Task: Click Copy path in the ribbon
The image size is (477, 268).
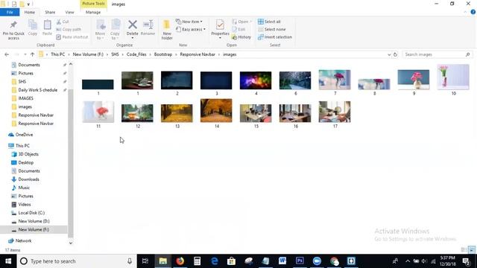Action: pos(69,30)
